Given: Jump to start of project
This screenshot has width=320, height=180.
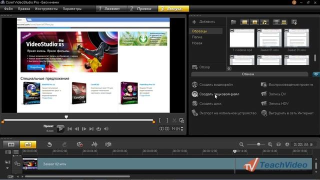Looking at the screenshot, I should click(69, 129).
